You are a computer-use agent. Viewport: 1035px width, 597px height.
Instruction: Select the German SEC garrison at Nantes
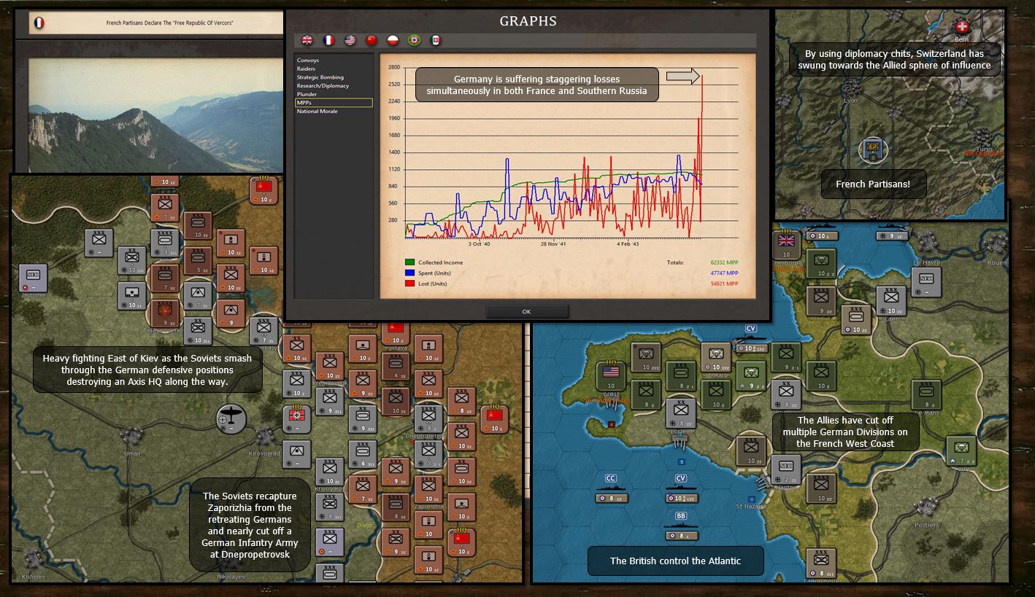(786, 469)
